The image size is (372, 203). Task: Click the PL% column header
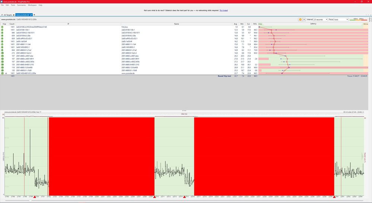(x=255, y=24)
